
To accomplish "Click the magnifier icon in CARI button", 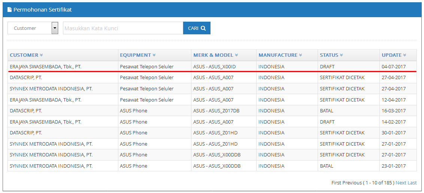I will [203, 28].
